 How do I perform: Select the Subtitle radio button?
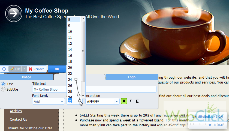[x=3, y=89]
